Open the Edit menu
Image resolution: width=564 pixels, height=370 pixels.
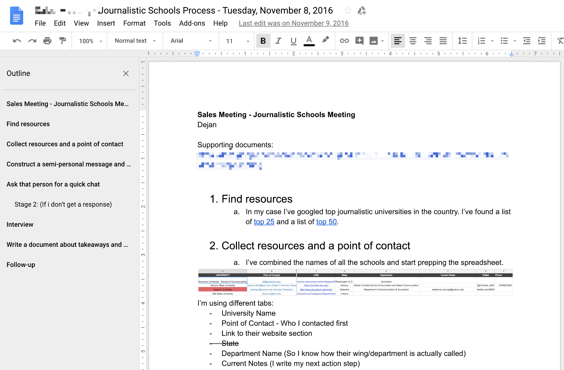[x=60, y=23]
